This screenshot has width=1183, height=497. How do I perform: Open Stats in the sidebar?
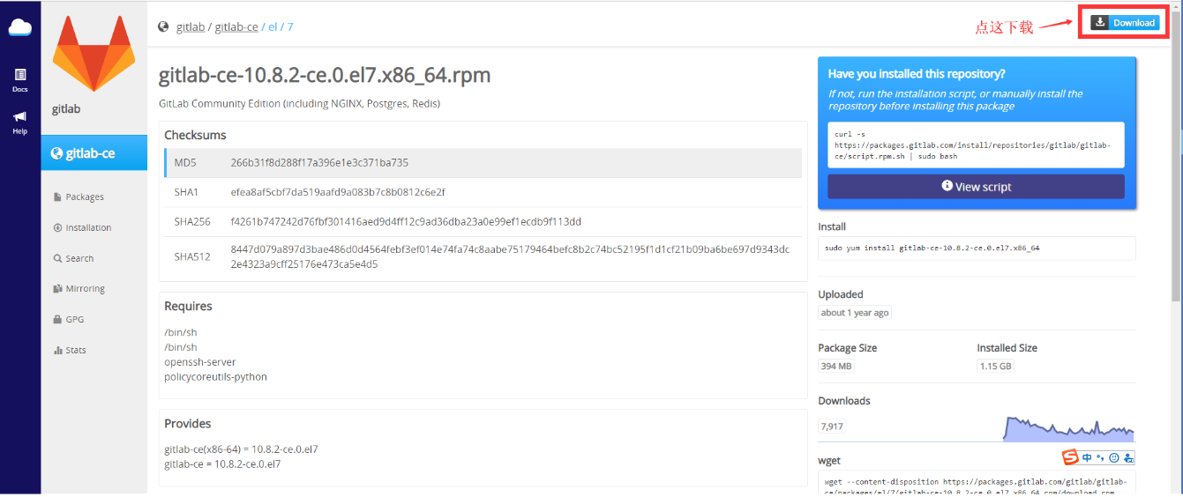tap(70, 351)
